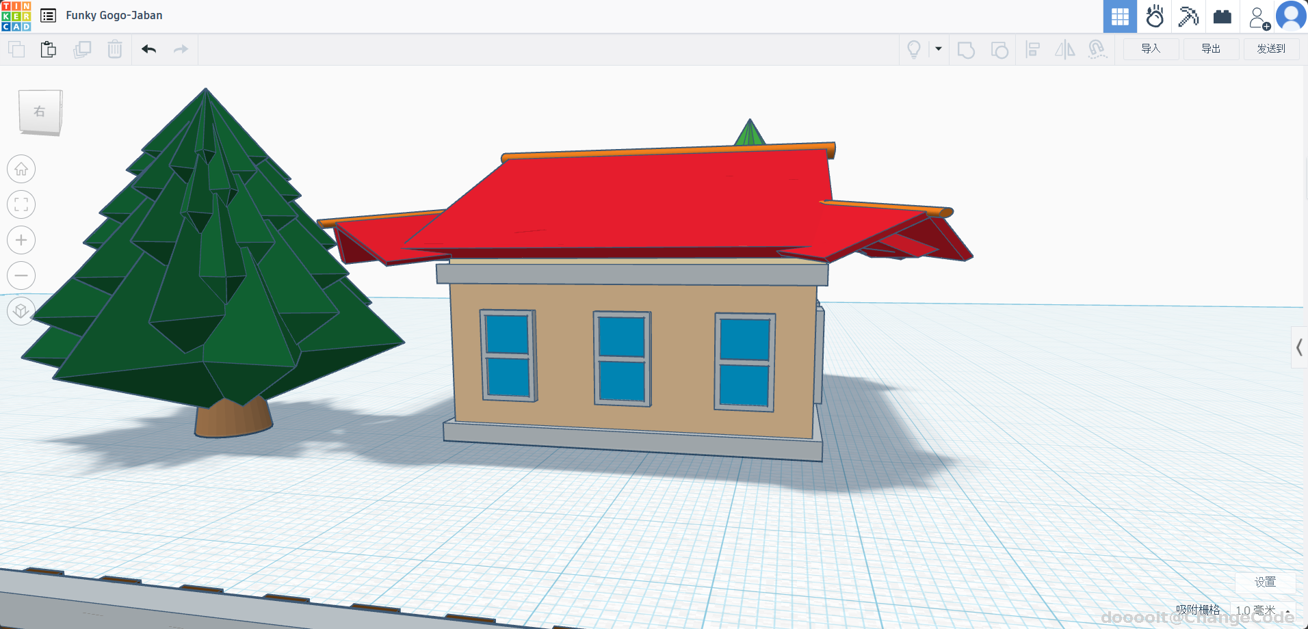The image size is (1308, 629).
Task: Click the invite collaborator icon
Action: (x=1259, y=18)
